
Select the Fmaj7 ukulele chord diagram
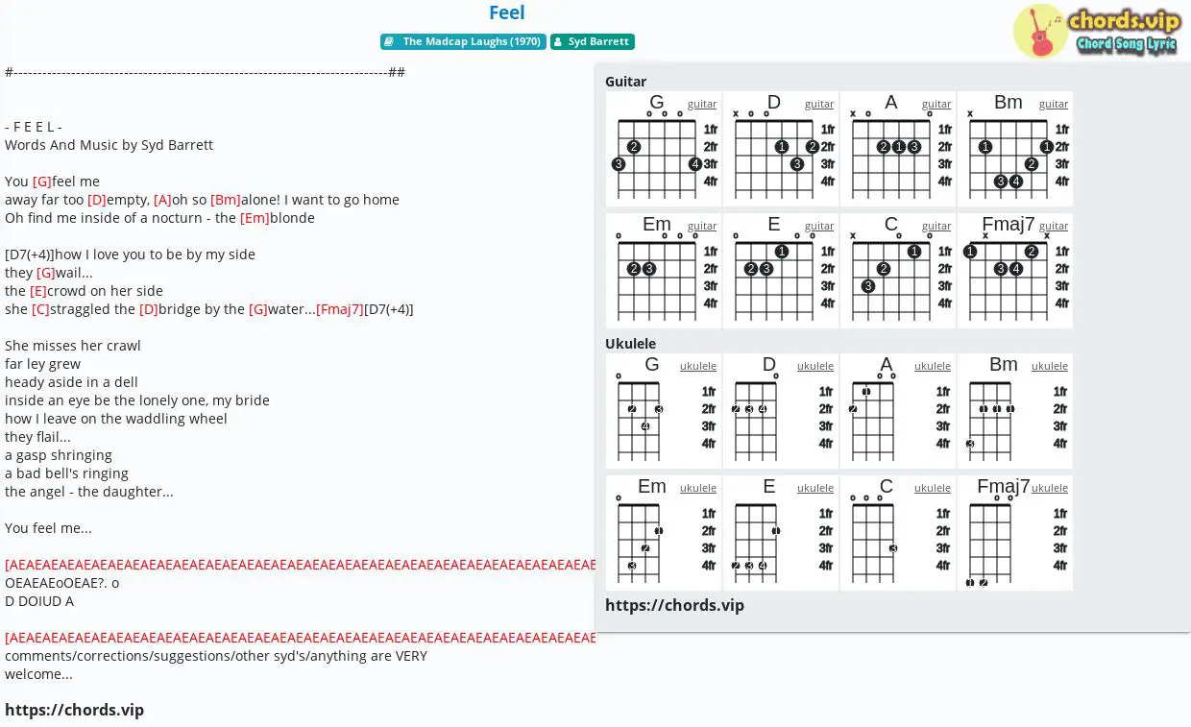(x=1015, y=533)
